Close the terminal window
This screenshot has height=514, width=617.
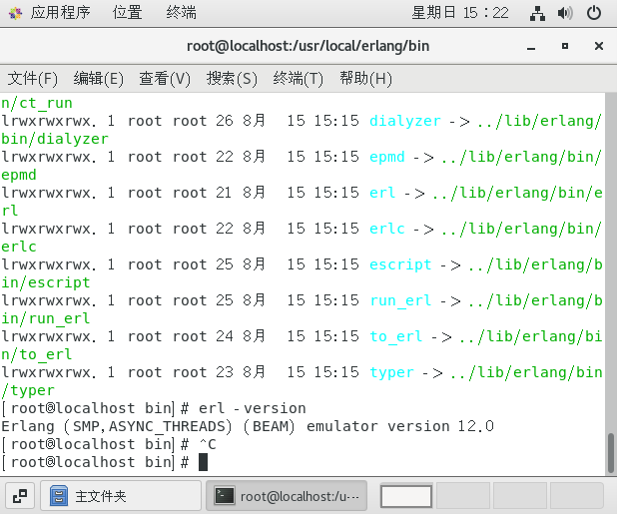[599, 46]
